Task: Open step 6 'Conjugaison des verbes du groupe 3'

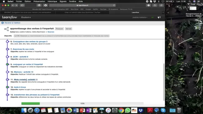Action: pos(30,41)
